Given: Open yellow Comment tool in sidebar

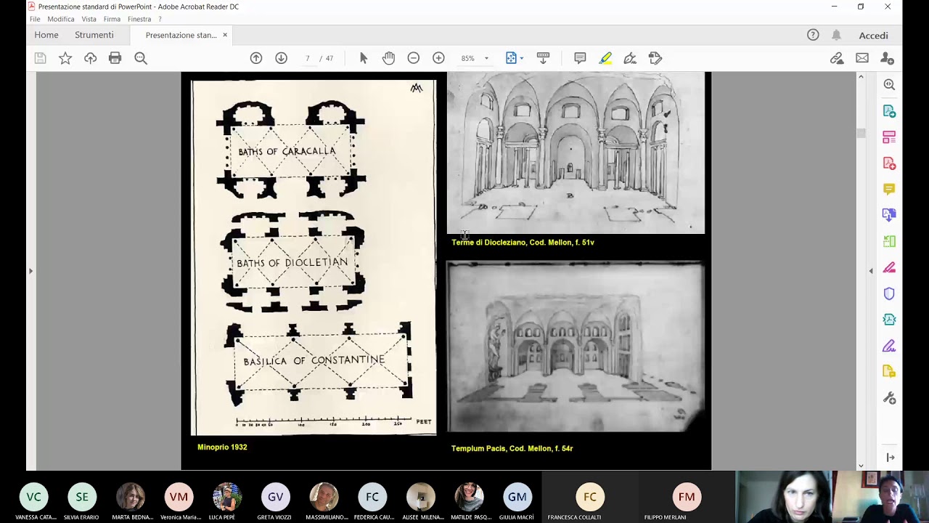Looking at the screenshot, I should pos(889,189).
